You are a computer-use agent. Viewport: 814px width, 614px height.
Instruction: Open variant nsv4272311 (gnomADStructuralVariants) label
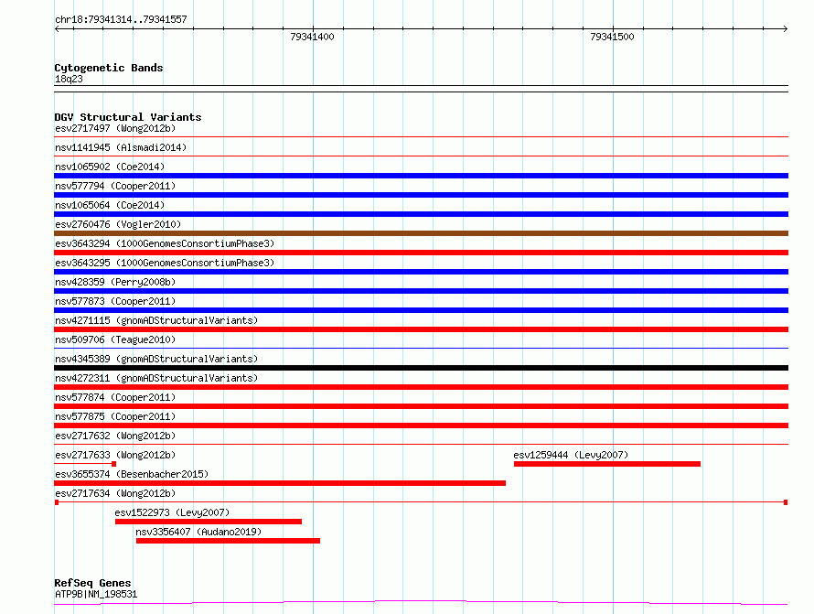pos(156,378)
